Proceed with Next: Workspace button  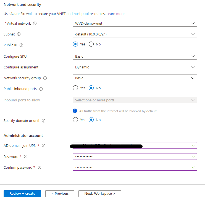pos(100,194)
